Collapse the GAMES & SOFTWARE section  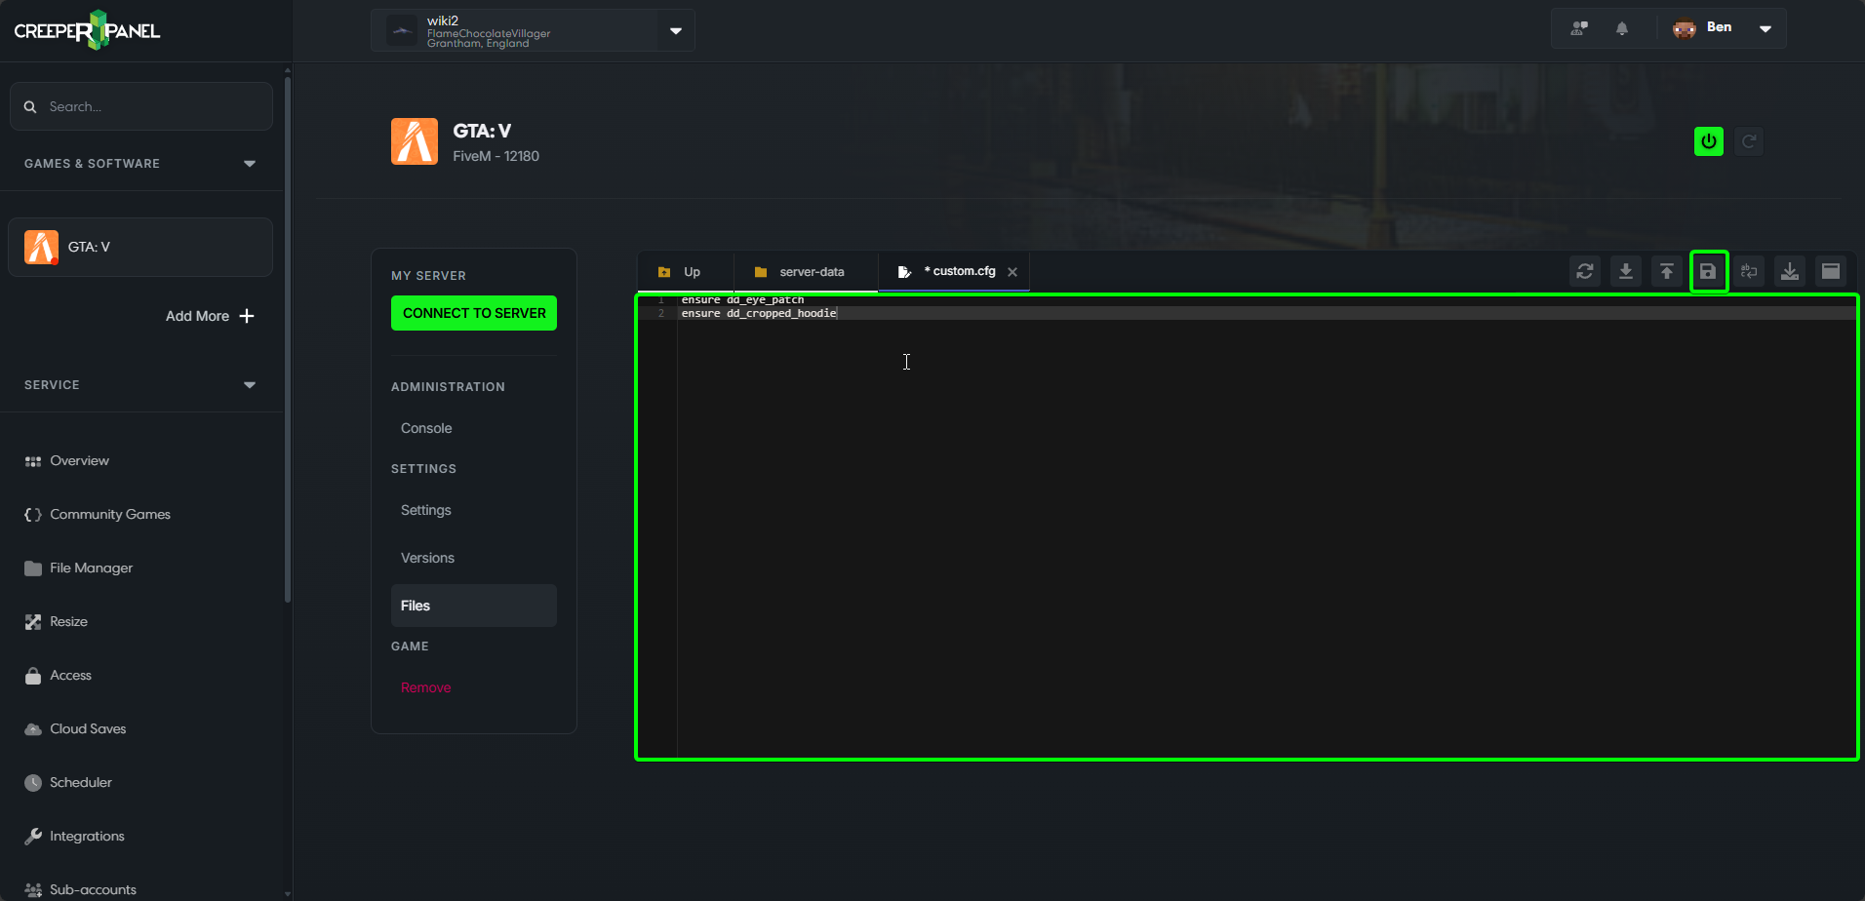250,163
